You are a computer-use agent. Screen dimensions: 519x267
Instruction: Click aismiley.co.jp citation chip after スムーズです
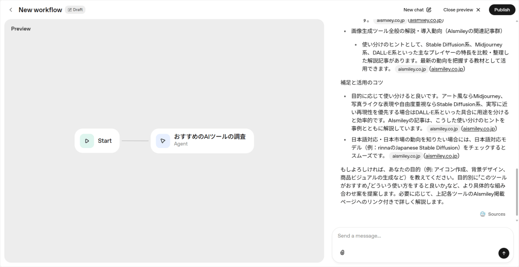click(405, 156)
